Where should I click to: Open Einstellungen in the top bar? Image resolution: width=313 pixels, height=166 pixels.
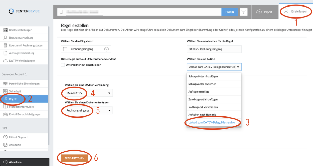coord(296,11)
